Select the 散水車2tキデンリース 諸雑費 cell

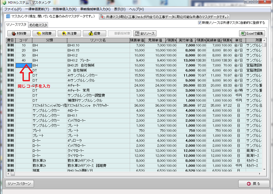tap(98, 166)
